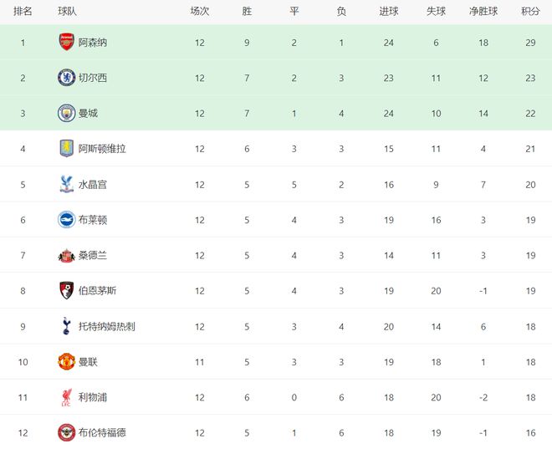Screen dimensions: 552x449
Task: Click the 净胜球 column header
Action: pyautogui.click(x=484, y=12)
